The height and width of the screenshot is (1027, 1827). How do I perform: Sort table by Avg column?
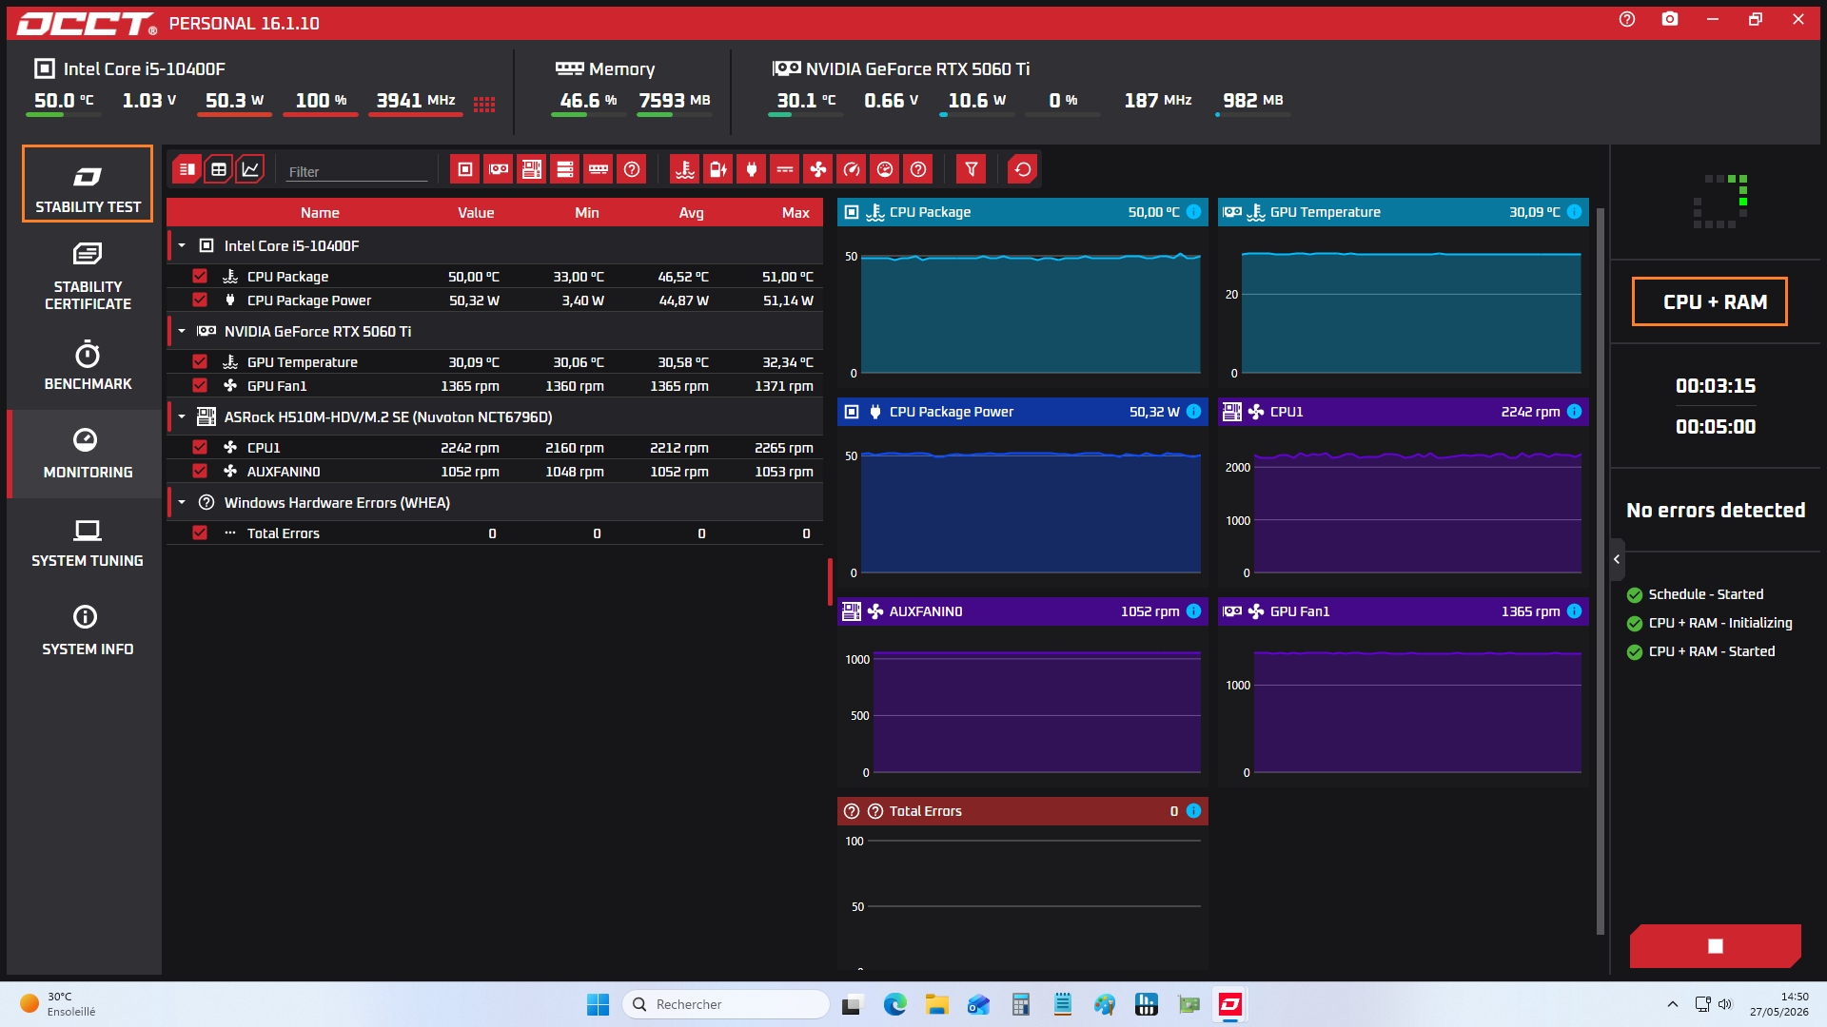tap(692, 213)
